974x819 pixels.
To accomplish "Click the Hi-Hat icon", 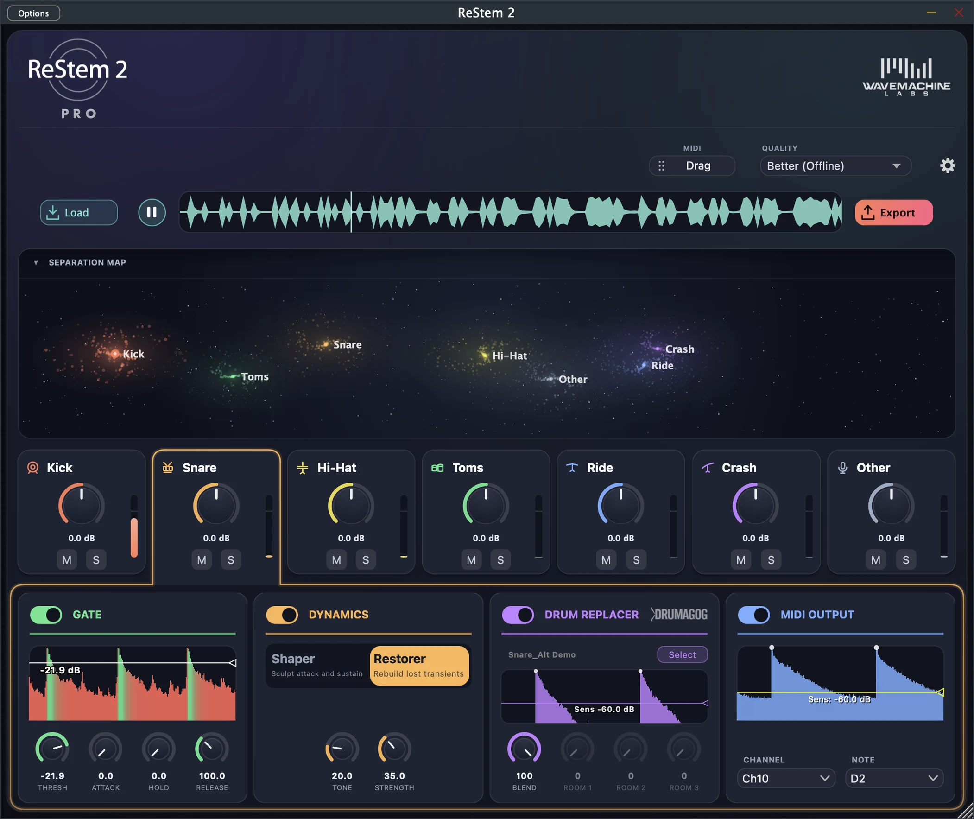I will click(x=303, y=468).
